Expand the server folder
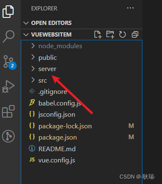 coord(81,69)
